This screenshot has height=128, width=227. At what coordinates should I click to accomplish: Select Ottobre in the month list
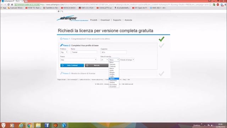114,83
